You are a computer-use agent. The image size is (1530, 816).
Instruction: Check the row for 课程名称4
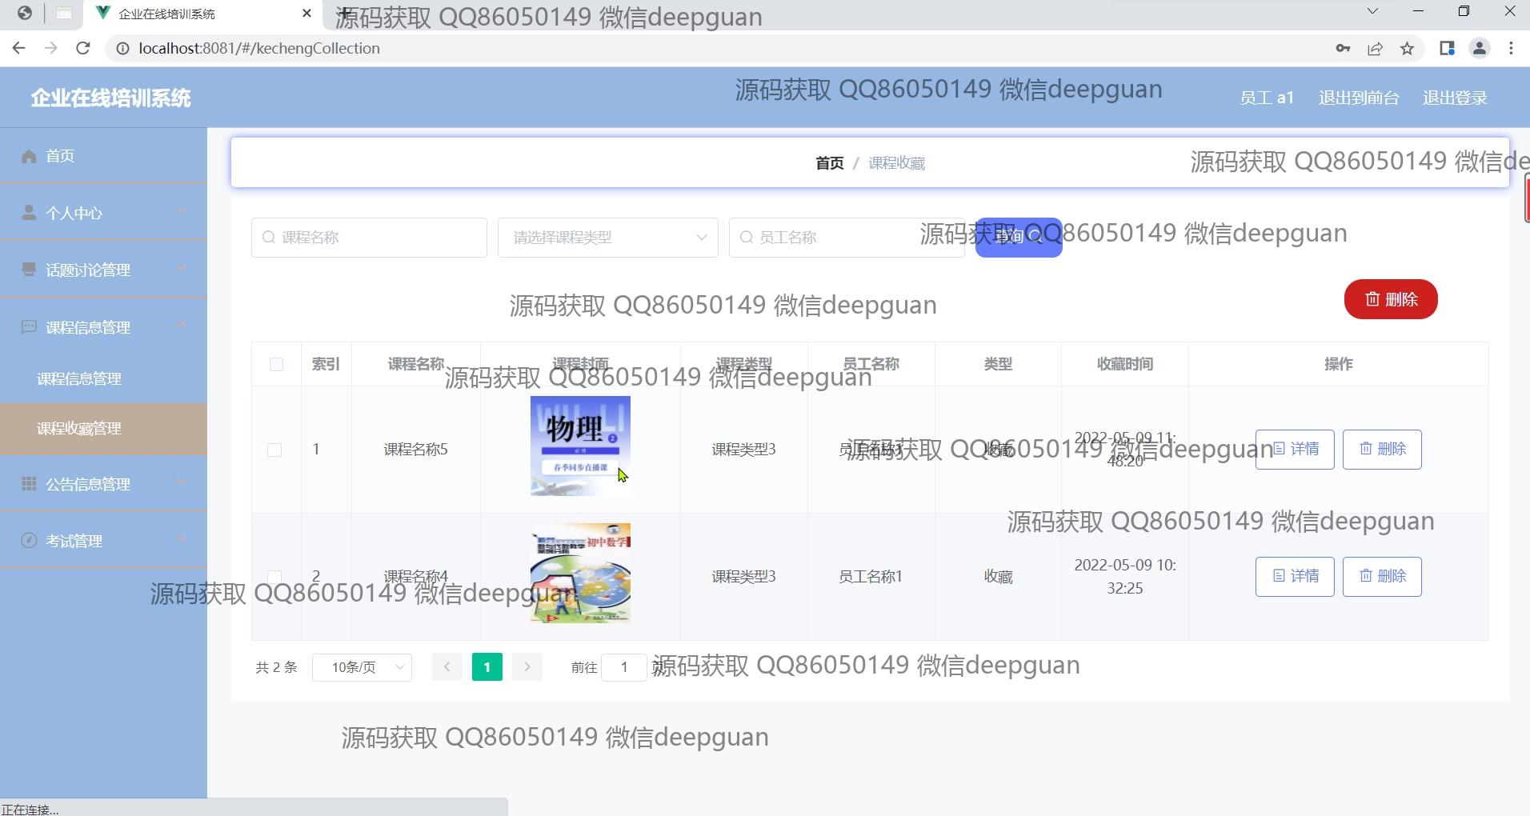[274, 576]
